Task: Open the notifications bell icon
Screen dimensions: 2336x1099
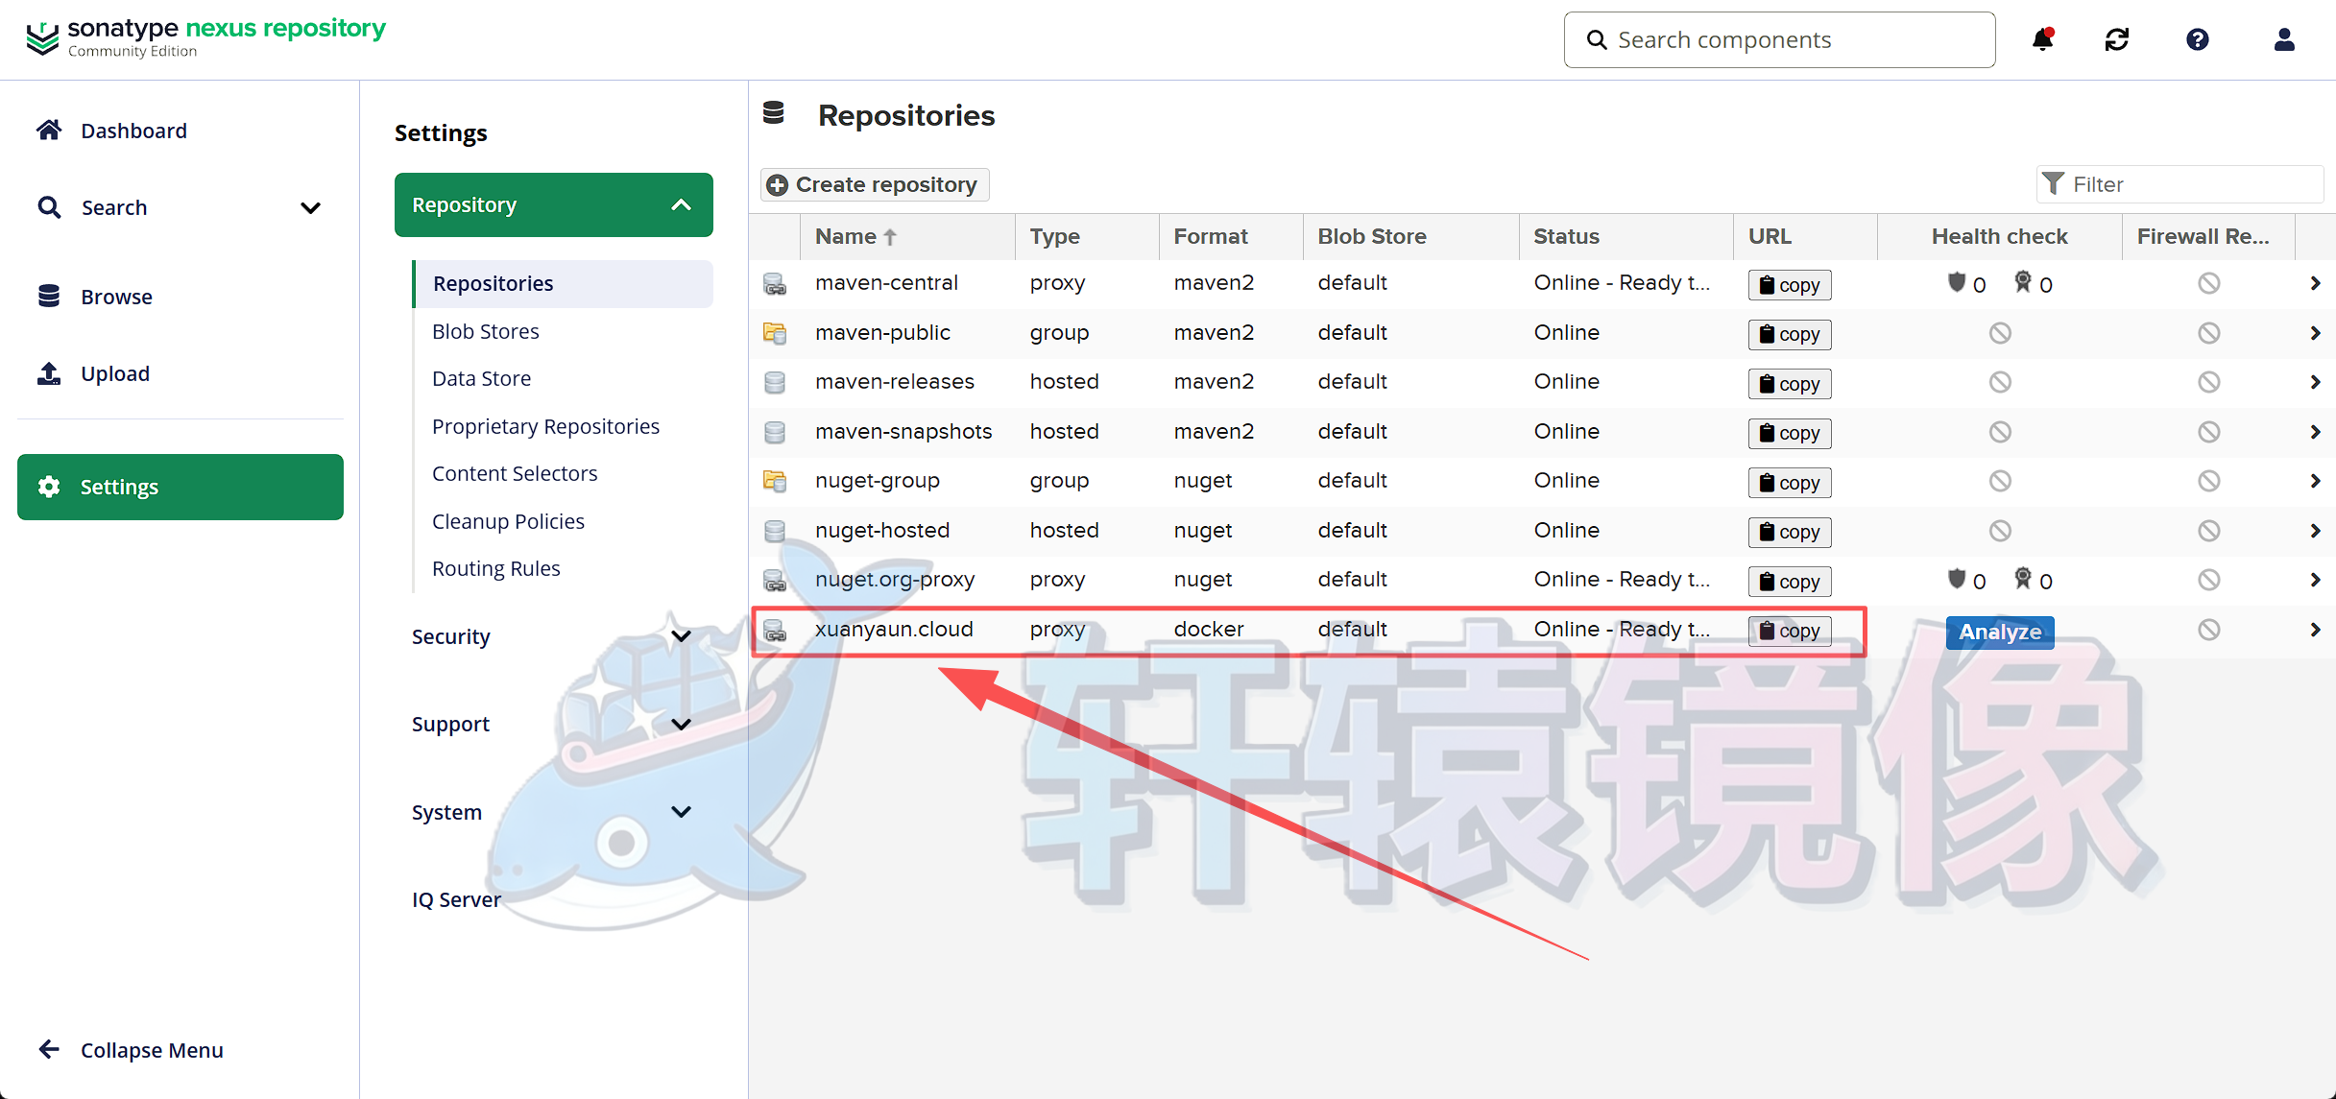Action: [x=2044, y=39]
